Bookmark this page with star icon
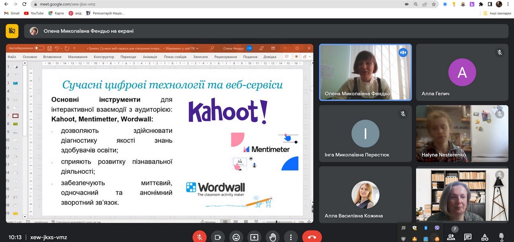The image size is (514, 242). [x=434, y=4]
